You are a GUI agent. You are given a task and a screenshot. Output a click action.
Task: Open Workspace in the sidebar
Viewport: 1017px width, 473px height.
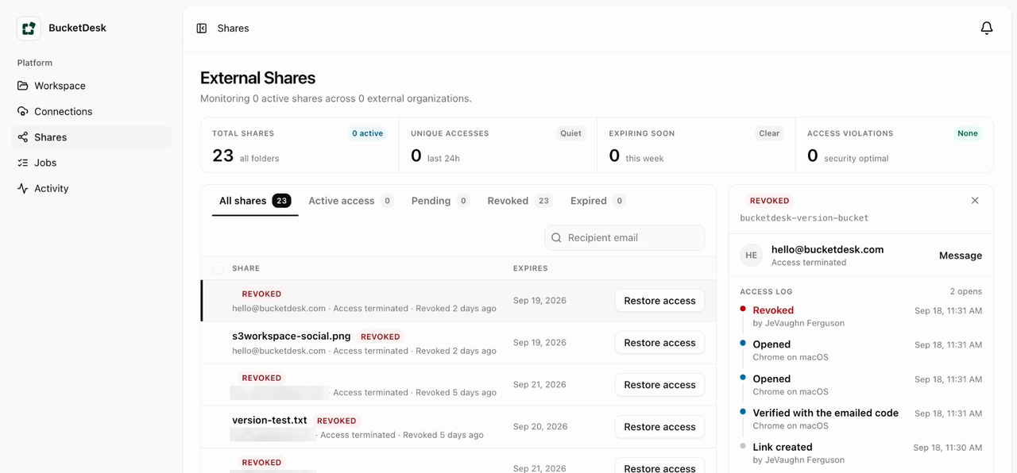click(x=91, y=86)
